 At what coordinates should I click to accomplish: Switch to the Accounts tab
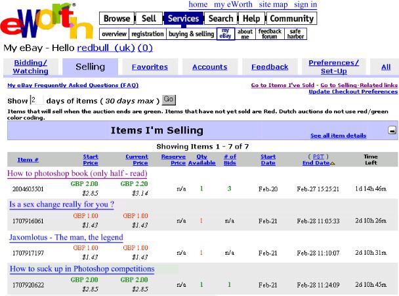210,67
